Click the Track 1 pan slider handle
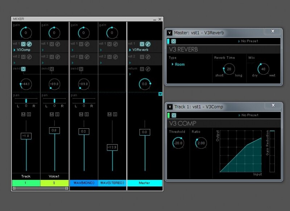Image resolution: width=290 pixels, height=211 pixels. pyautogui.click(x=26, y=100)
